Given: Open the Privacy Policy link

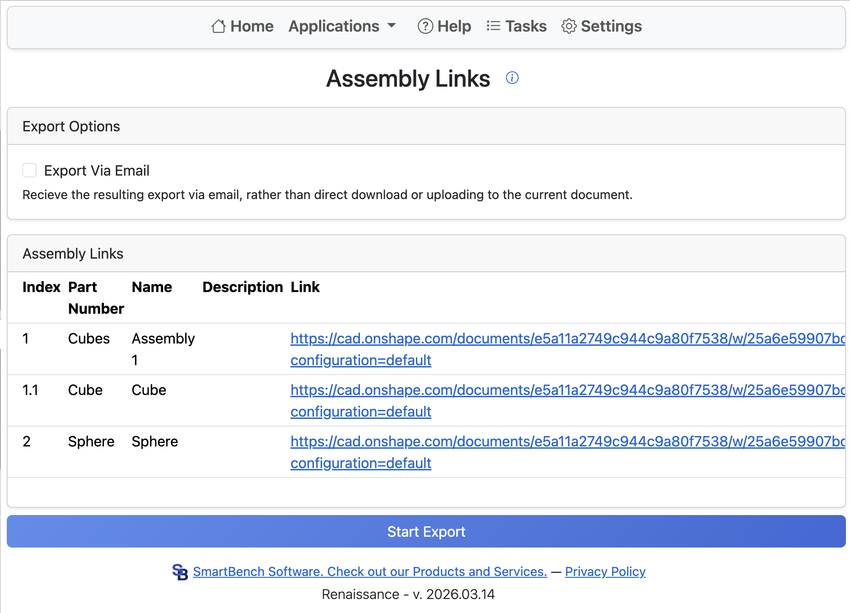Looking at the screenshot, I should click(605, 571).
